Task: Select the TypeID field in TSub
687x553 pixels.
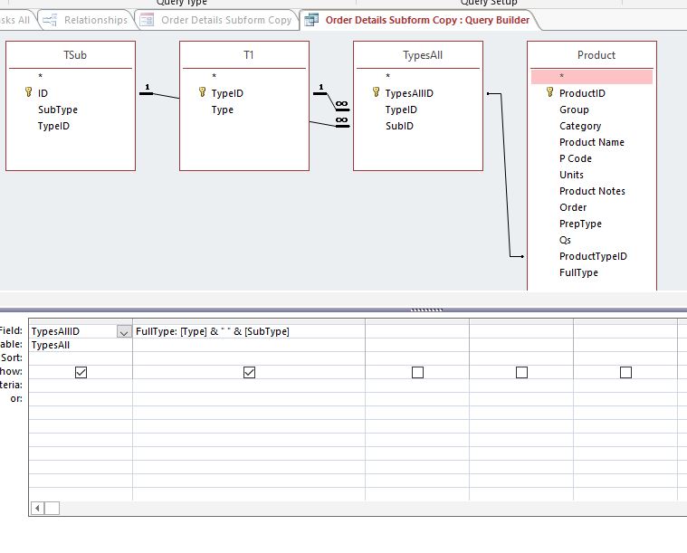Action: (x=53, y=126)
